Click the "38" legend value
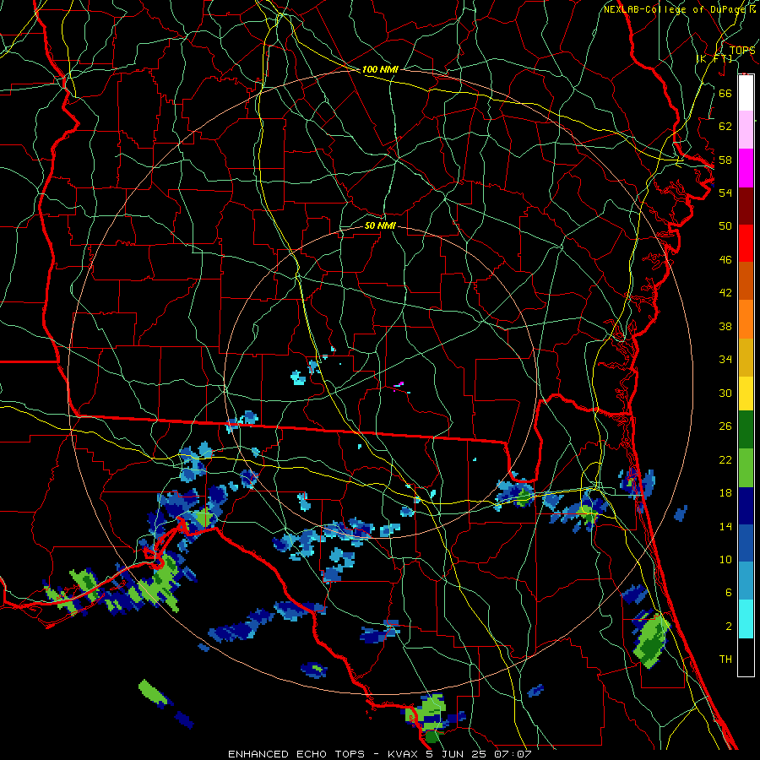Screen dimensions: 760x760 [x=725, y=327]
